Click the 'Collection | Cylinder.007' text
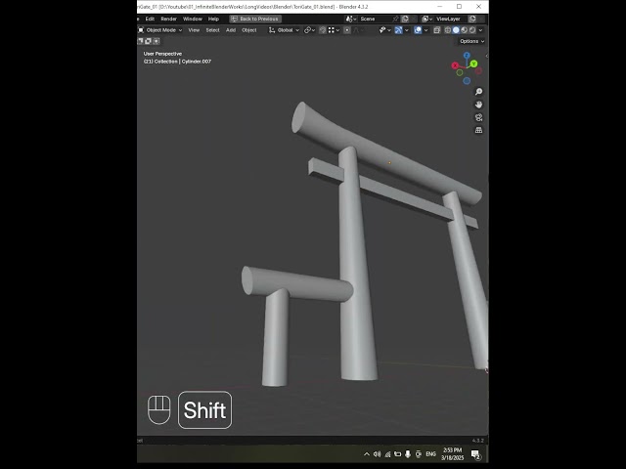The height and width of the screenshot is (469, 626). point(183,62)
